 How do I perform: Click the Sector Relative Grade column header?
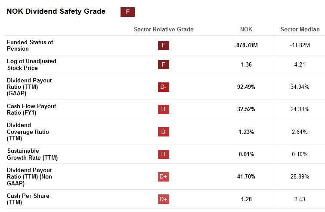tap(164, 29)
